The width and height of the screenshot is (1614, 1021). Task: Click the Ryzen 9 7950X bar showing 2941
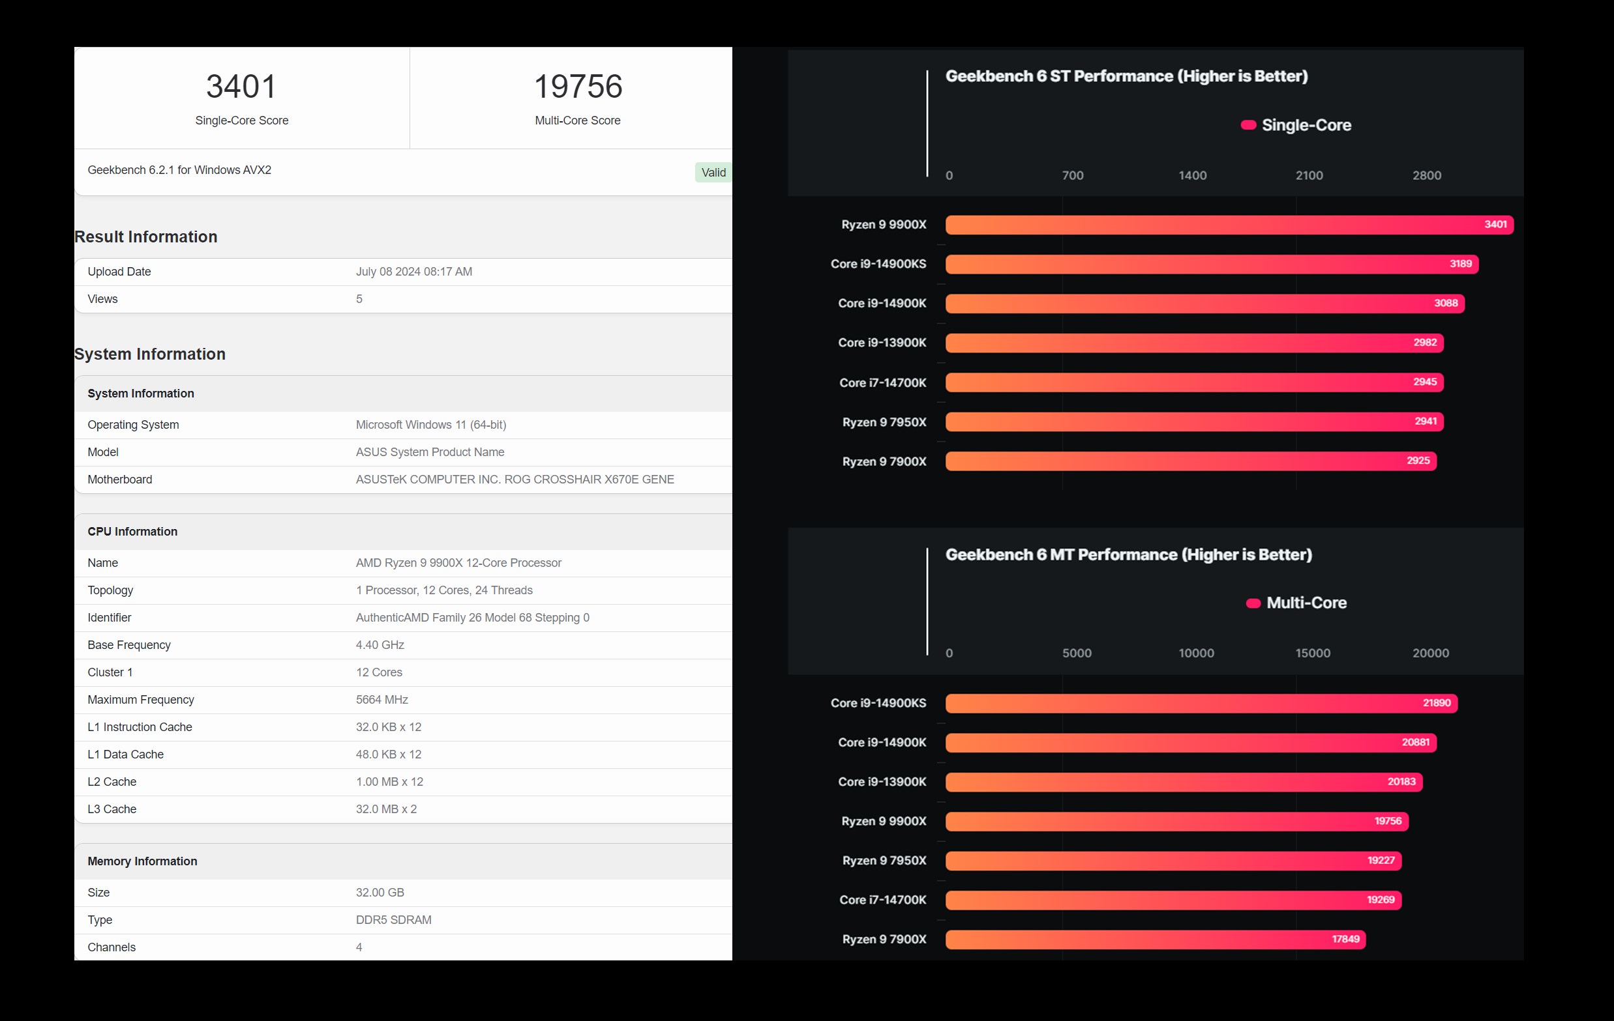tap(1195, 422)
